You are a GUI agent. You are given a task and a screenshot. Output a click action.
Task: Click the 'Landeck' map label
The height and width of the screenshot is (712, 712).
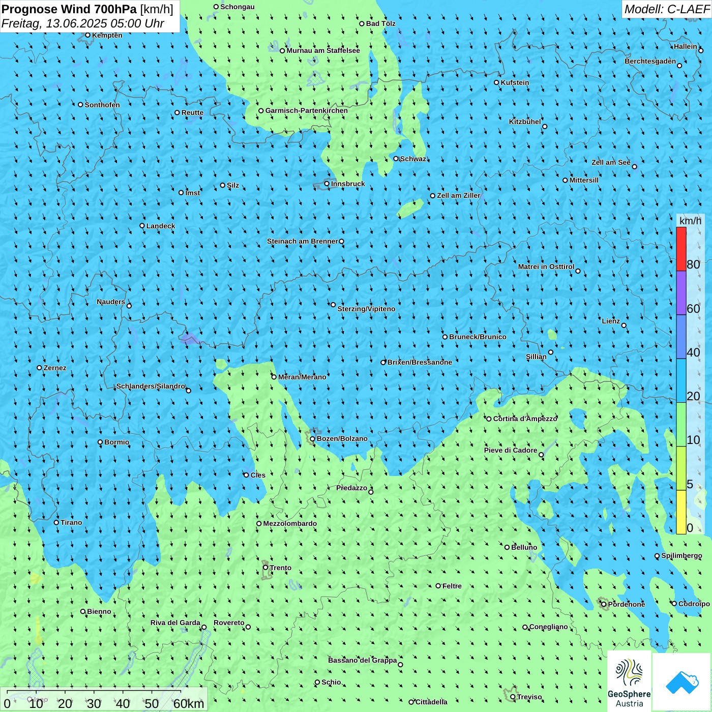[161, 226]
